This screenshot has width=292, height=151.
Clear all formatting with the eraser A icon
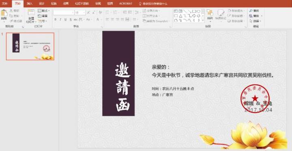pos(101,13)
